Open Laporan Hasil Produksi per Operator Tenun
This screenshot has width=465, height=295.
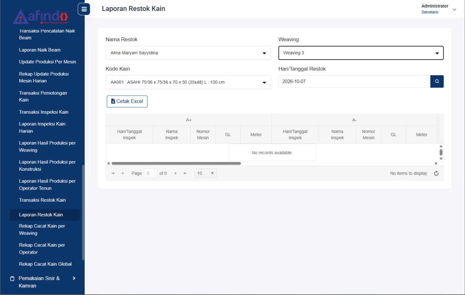click(47, 185)
